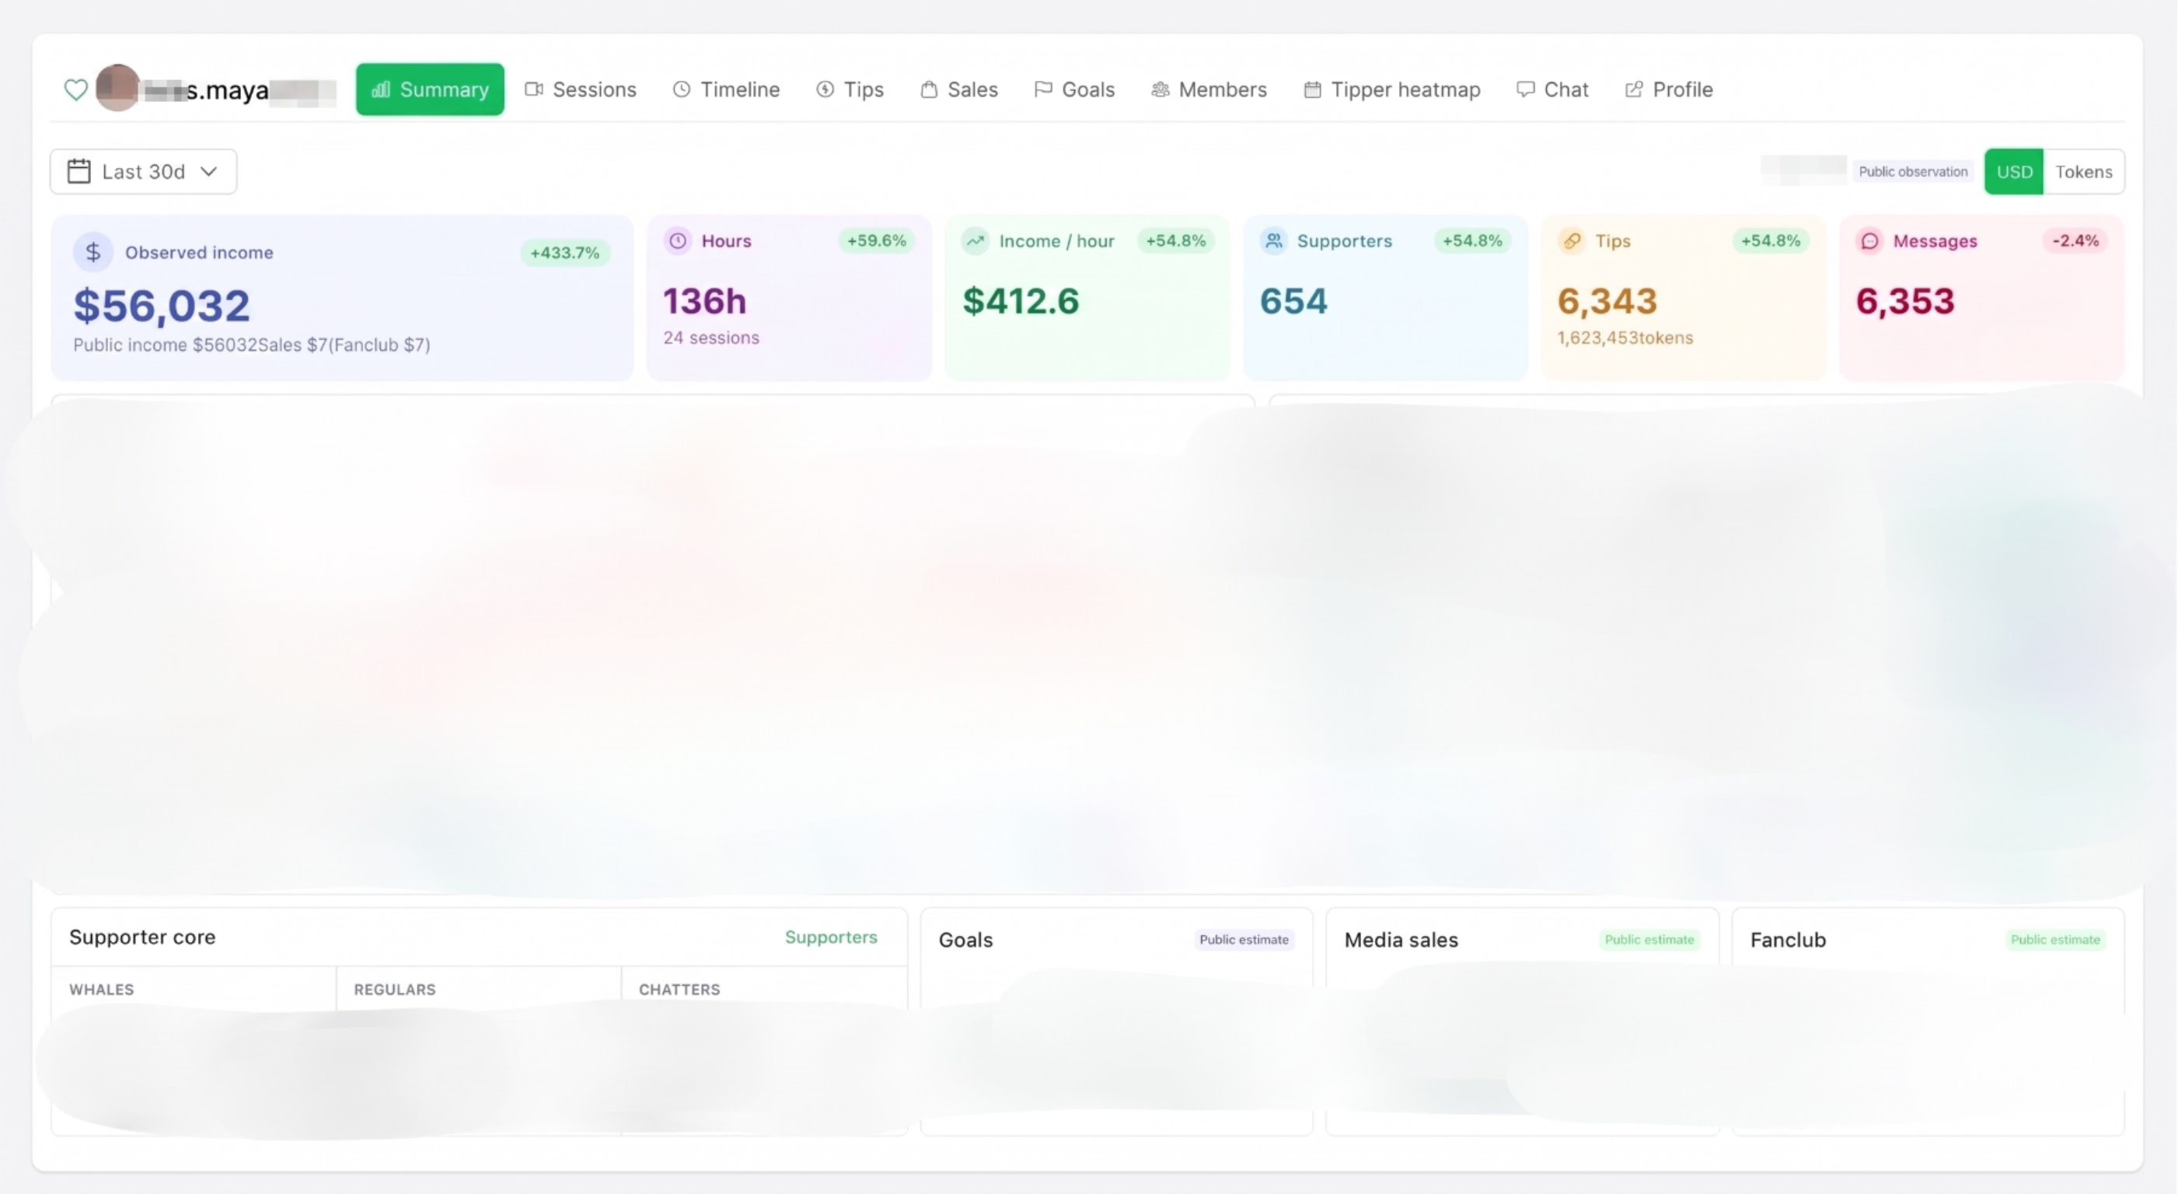
Task: Open the Profile external link tab
Action: click(1668, 89)
